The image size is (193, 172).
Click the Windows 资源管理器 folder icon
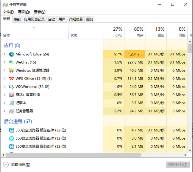pos(12,70)
